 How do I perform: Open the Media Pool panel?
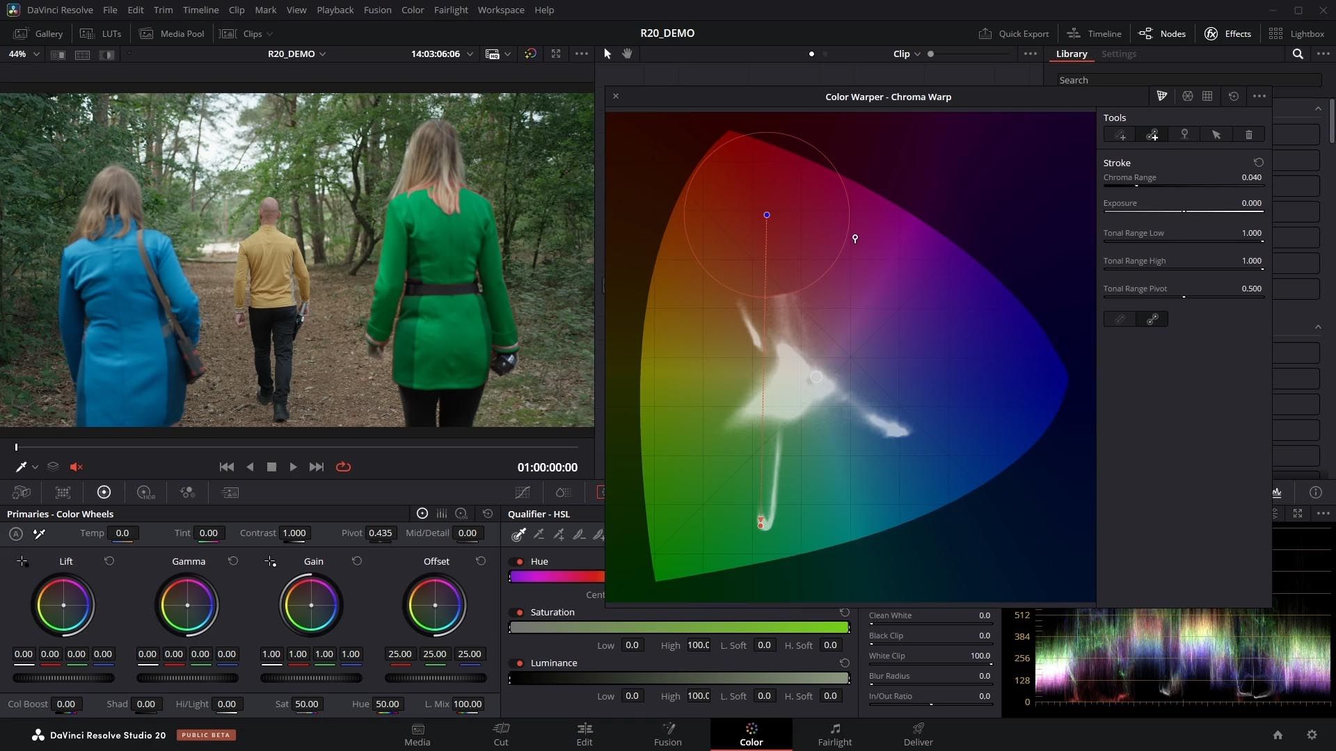172,33
